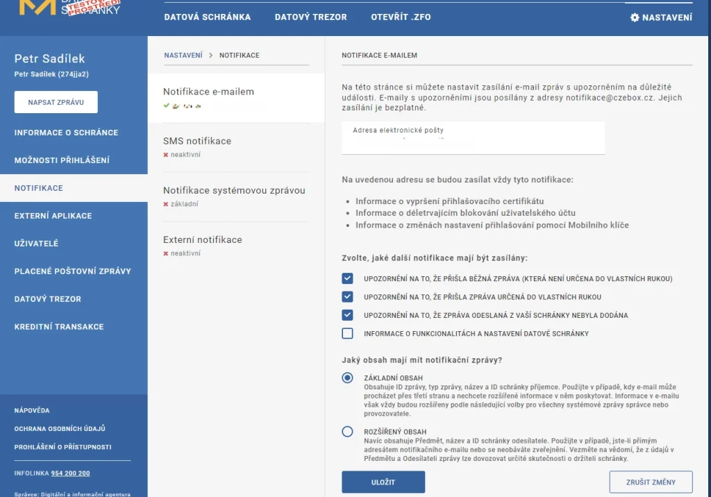
Task: Click the Zrušit změny button
Action: [x=651, y=482]
